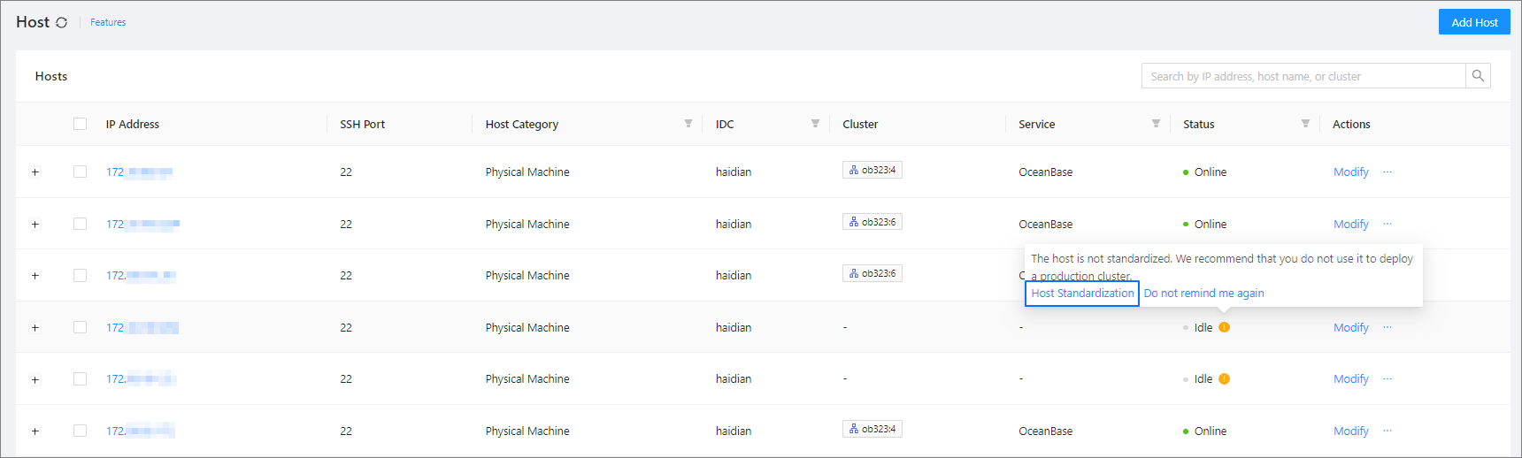The height and width of the screenshot is (458, 1522).
Task: Check the checkbox for the fourth host row
Action: (x=81, y=327)
